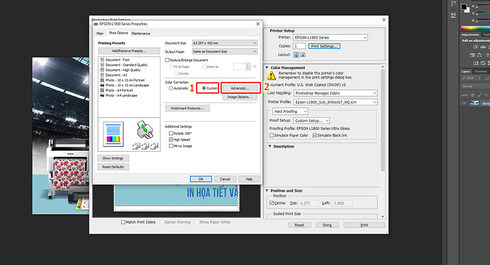Filter layers by pixel layers icon
The height and width of the screenshot is (265, 490).
(x=487, y=78)
